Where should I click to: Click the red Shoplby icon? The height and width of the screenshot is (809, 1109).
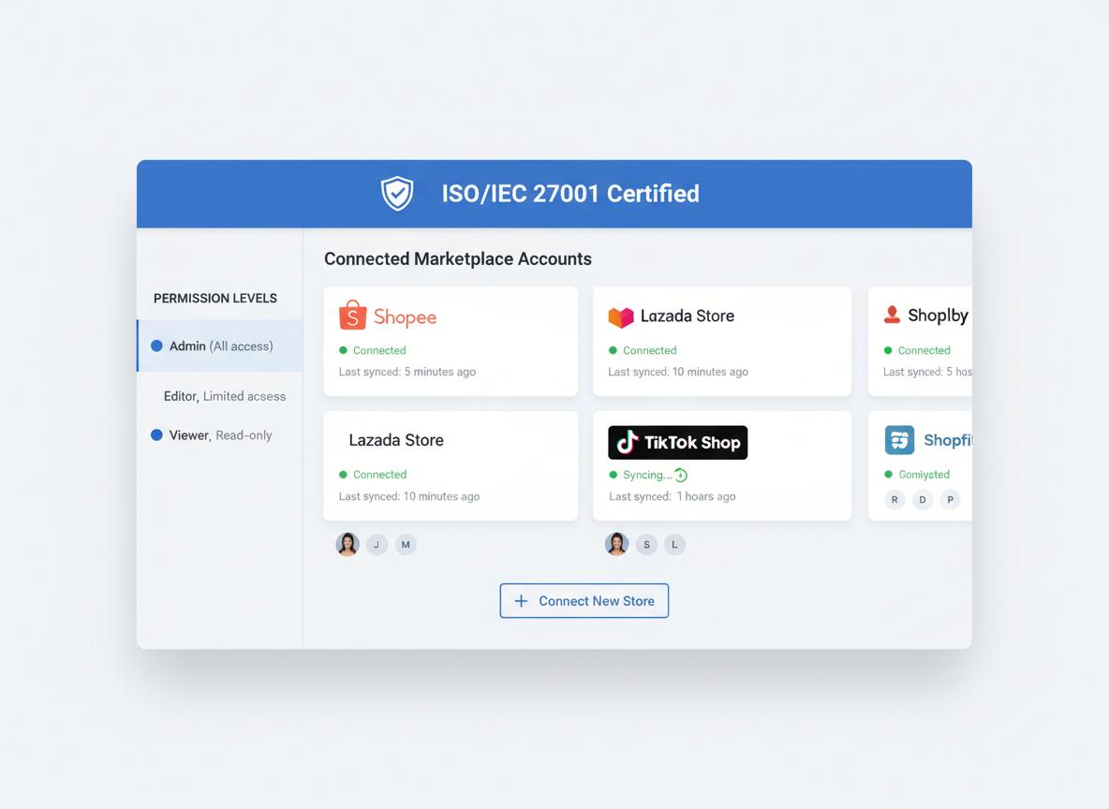click(x=892, y=315)
